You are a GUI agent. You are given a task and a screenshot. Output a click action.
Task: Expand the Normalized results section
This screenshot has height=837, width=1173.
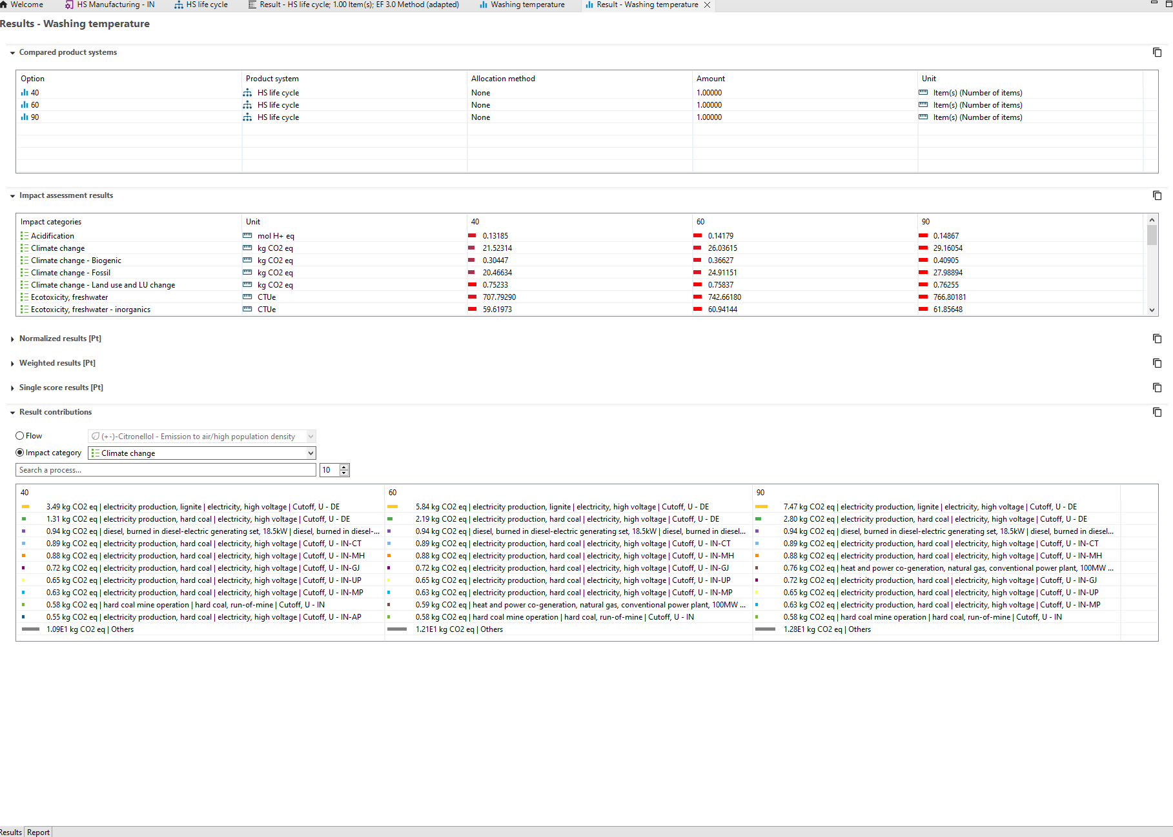(x=12, y=339)
